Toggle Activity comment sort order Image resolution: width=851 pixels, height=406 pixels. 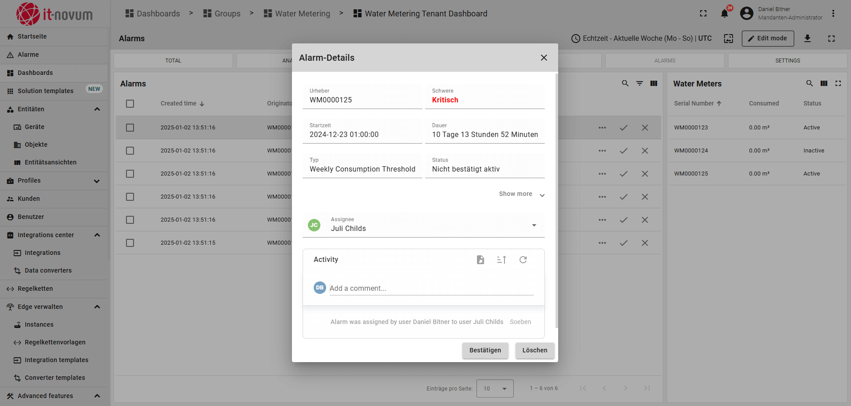point(501,260)
